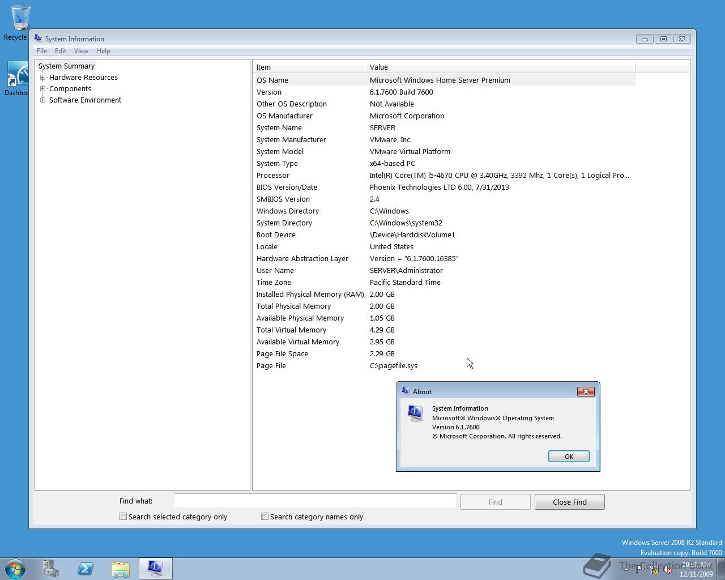Select the Processor row
Screen dimensions: 725x580
[x=444, y=175]
